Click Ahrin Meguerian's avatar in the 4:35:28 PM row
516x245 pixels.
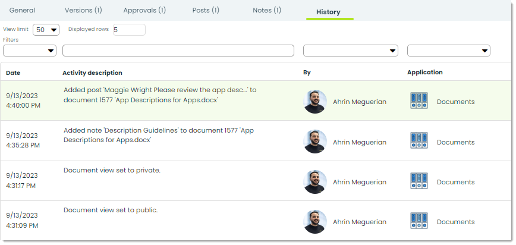pos(315,142)
